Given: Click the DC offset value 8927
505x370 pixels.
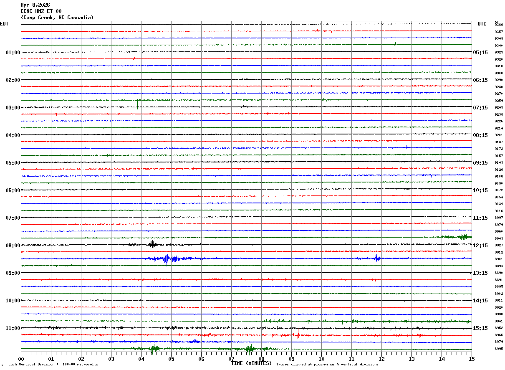Looking at the screenshot, I should coord(499,246).
